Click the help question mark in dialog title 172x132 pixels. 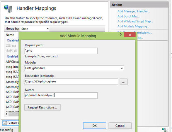click(x=120, y=35)
